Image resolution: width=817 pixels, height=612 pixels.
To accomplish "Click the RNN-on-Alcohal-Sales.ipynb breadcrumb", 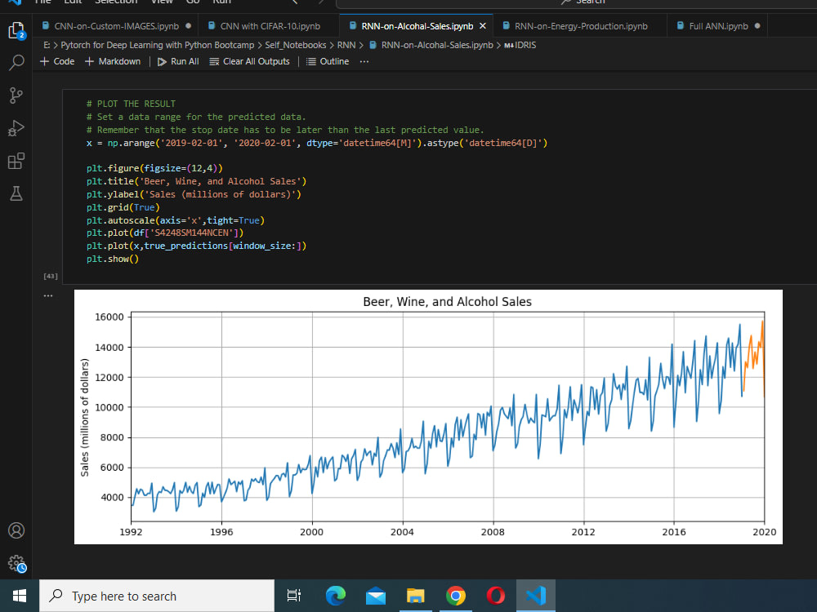I will (x=431, y=45).
